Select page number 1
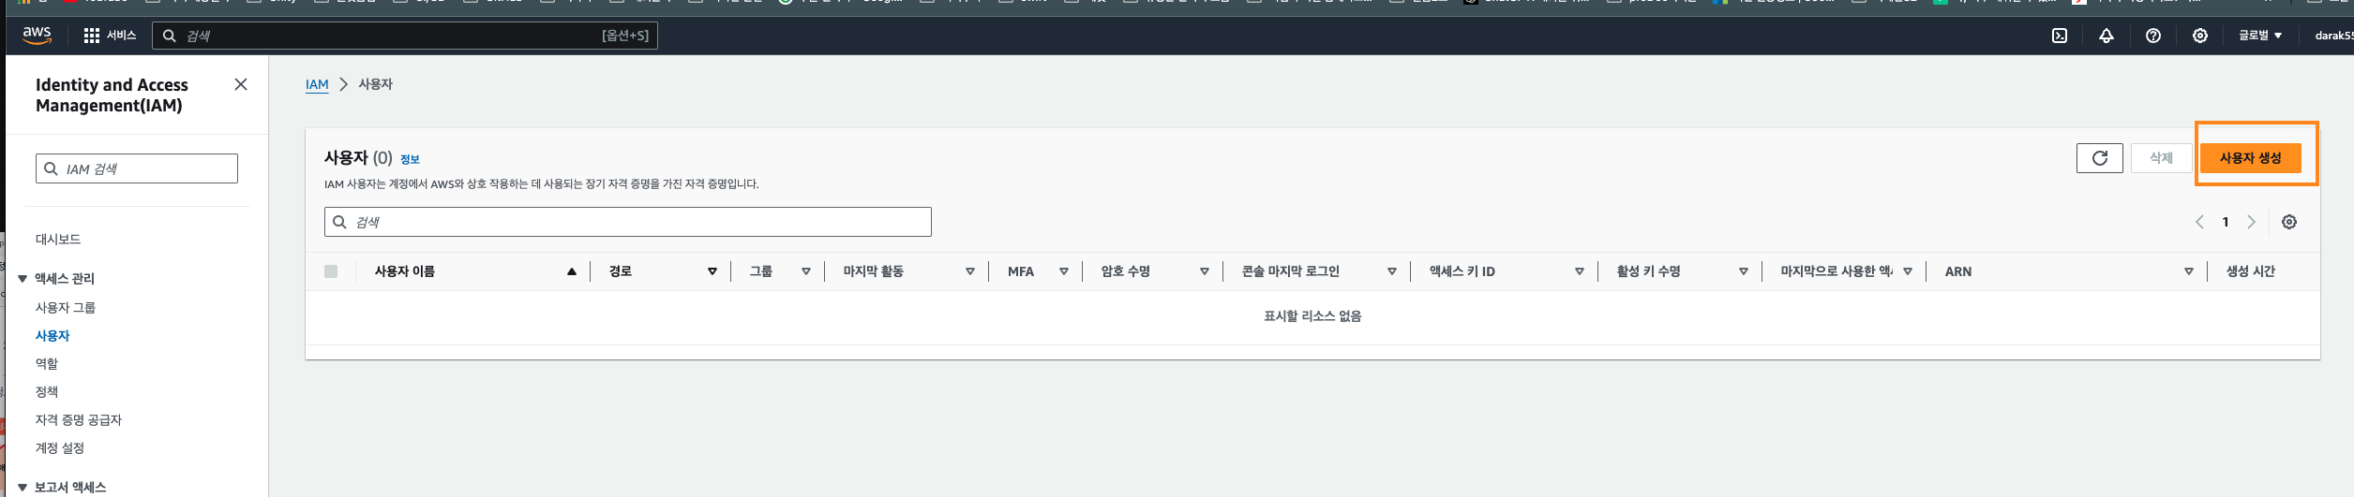The width and height of the screenshot is (2354, 497). pyautogui.click(x=2226, y=222)
